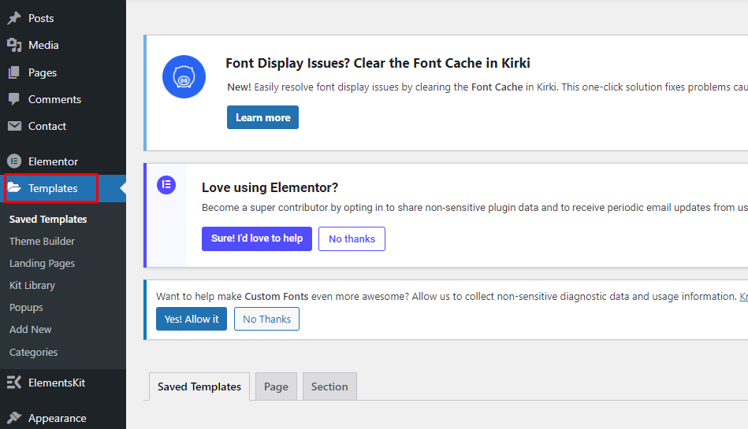Viewport: 748px width, 429px height.
Task: Click the purple Elementor notice icon
Action: coord(166,184)
